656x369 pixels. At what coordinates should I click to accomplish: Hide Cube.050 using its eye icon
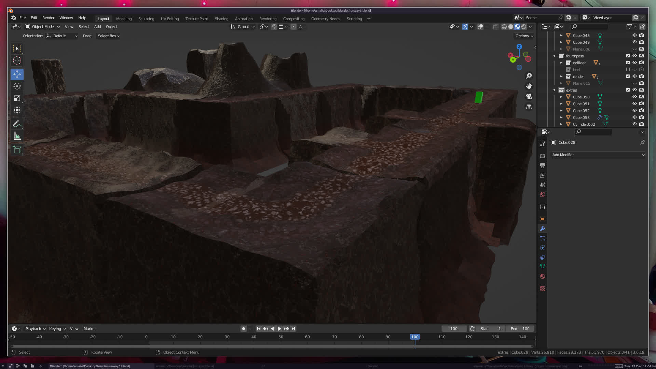pyautogui.click(x=634, y=97)
